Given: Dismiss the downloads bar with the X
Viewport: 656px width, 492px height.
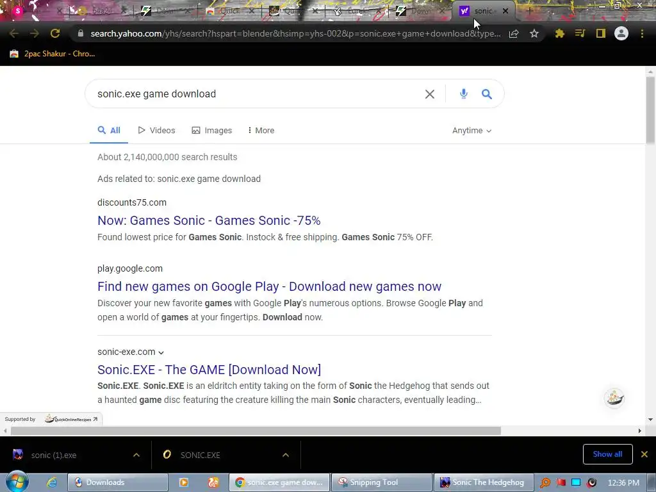Looking at the screenshot, I should (644, 454).
